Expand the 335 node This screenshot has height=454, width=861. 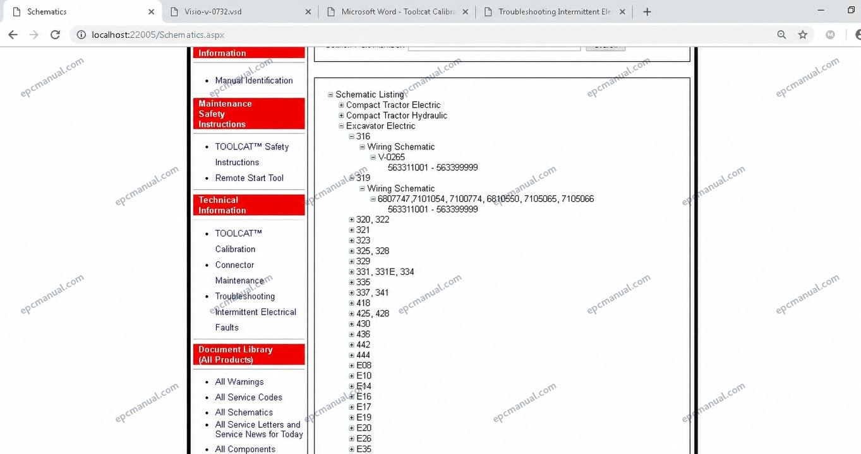352,282
